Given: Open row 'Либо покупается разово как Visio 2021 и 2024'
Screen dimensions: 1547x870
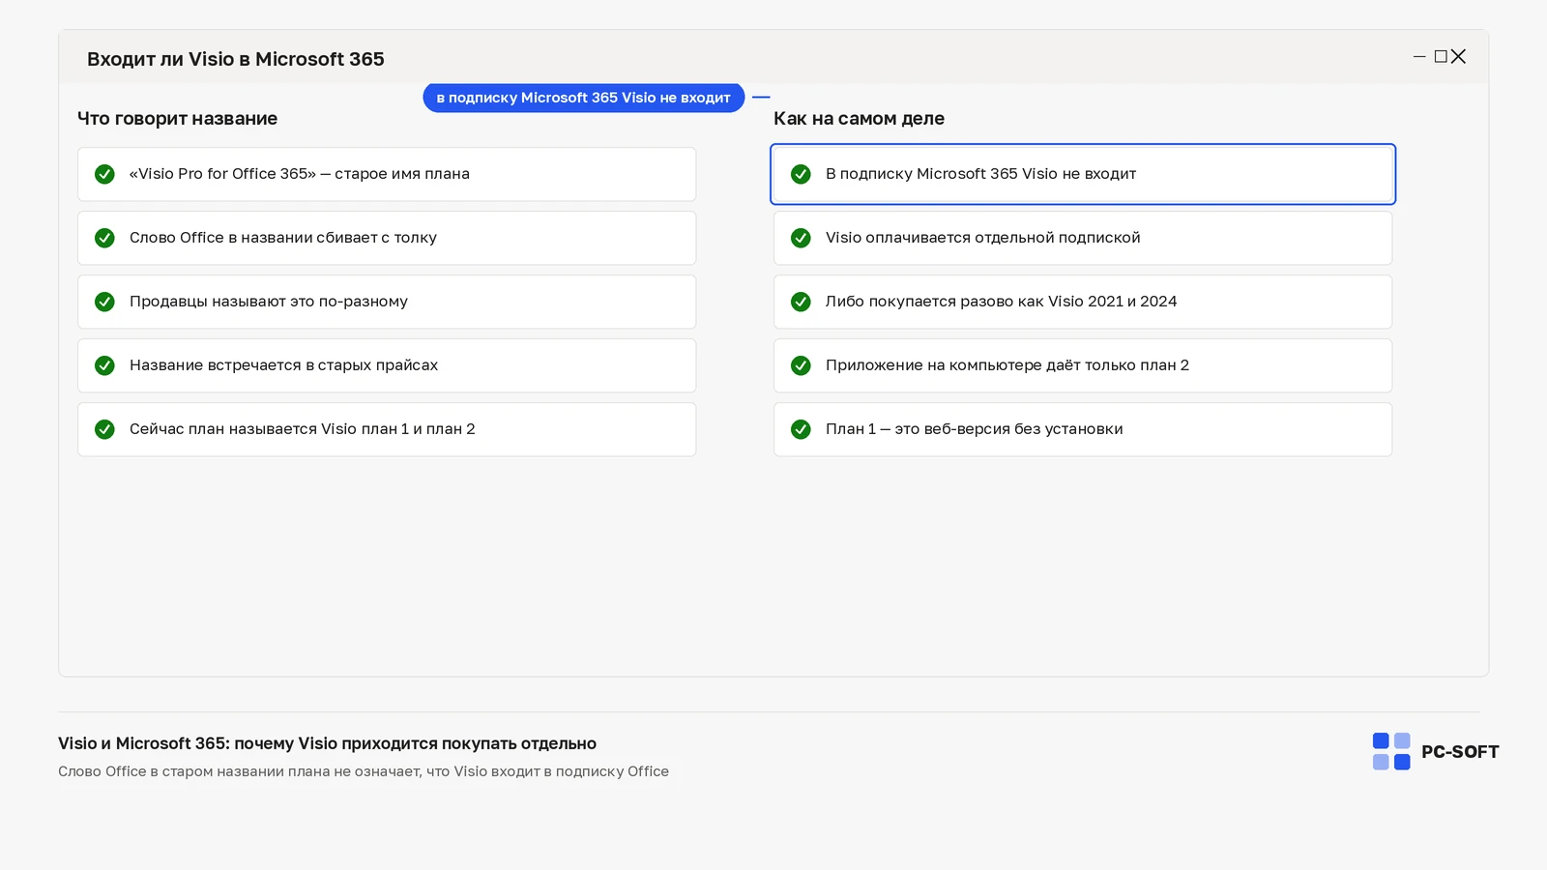Looking at the screenshot, I should [x=1083, y=302].
